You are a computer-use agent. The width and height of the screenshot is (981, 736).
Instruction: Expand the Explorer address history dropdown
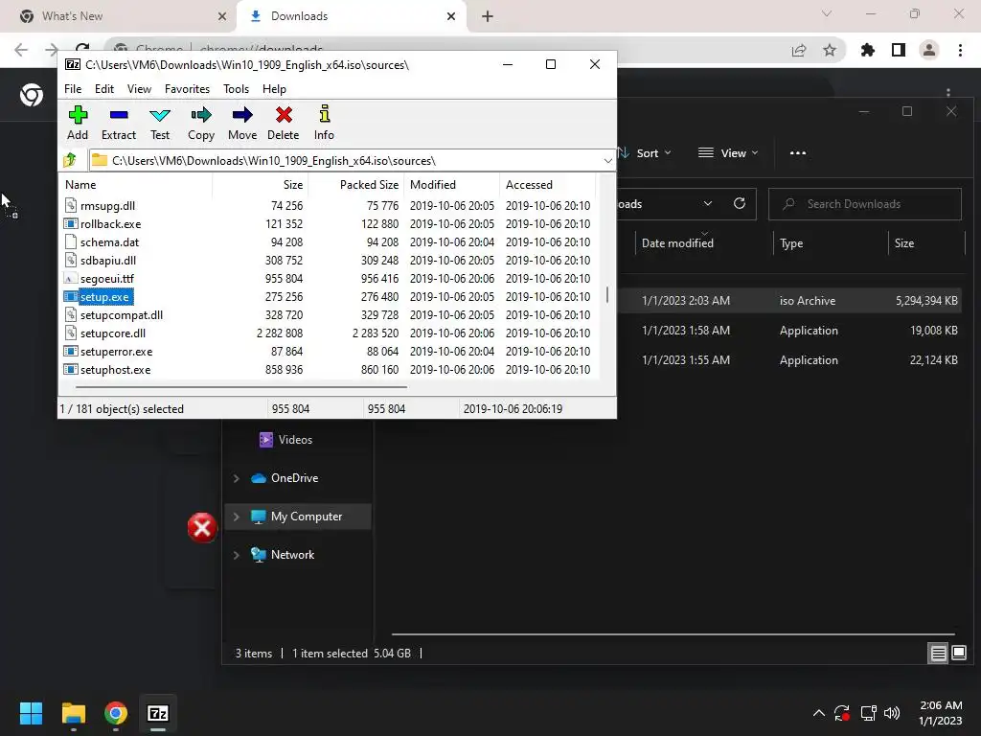tap(708, 203)
